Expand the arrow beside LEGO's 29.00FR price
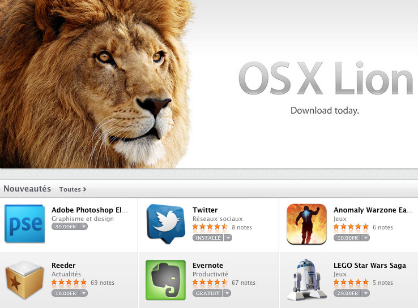 point(366,293)
